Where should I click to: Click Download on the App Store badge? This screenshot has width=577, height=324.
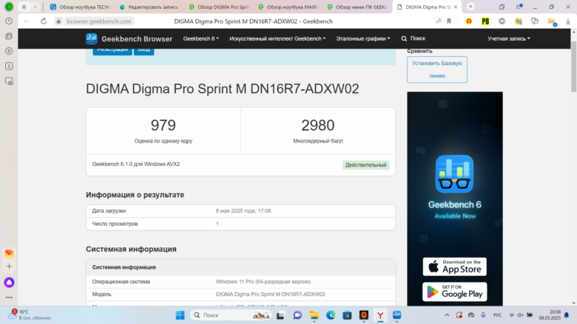[x=454, y=266]
